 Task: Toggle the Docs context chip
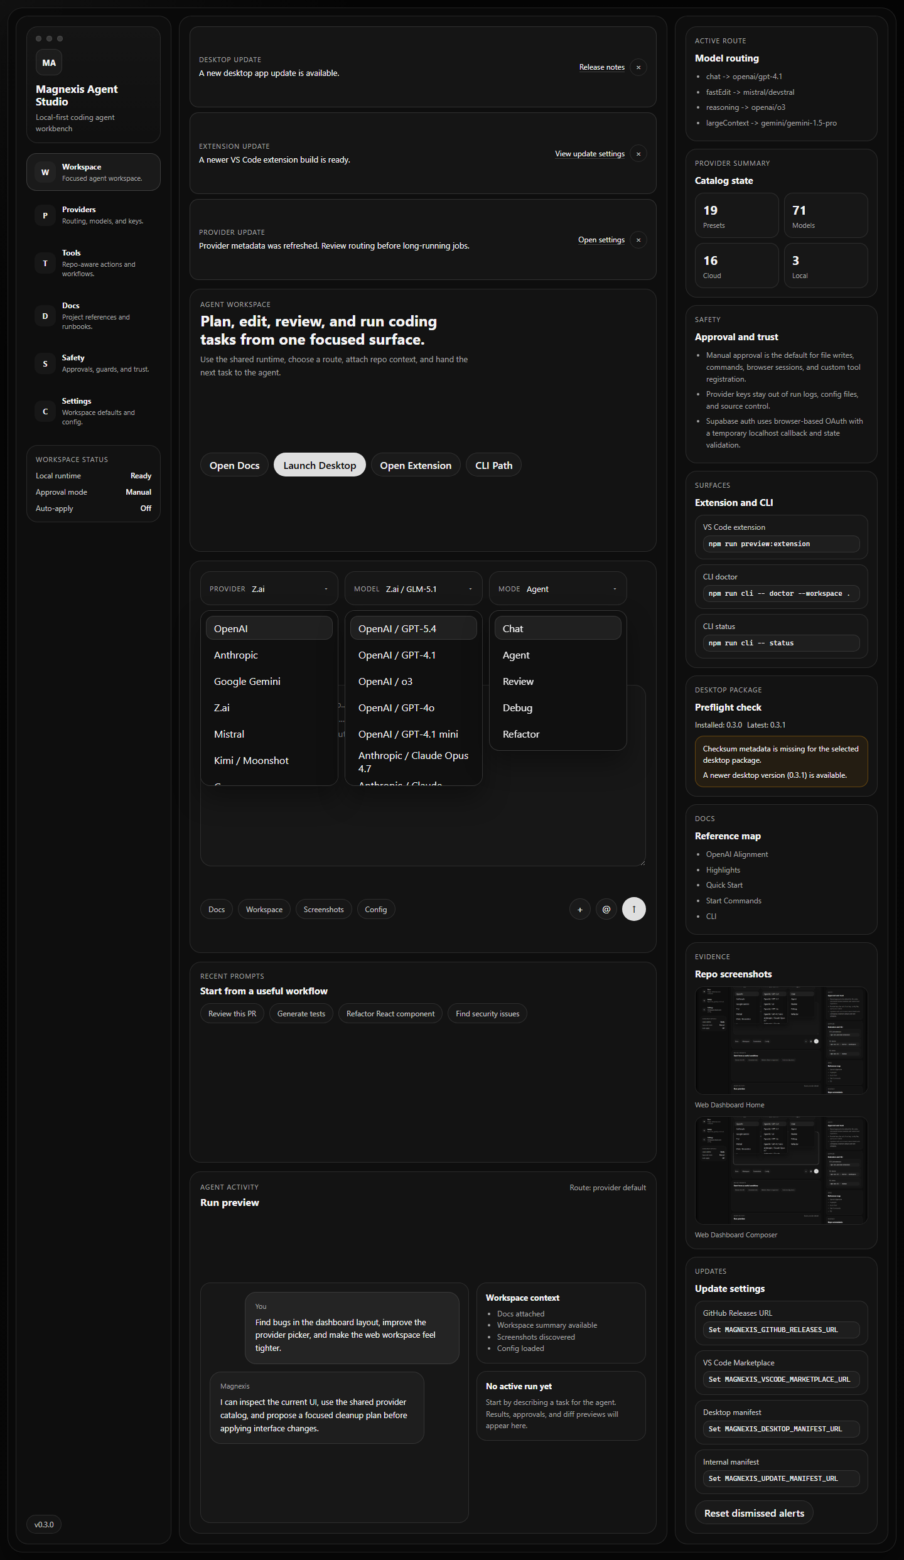coord(217,909)
